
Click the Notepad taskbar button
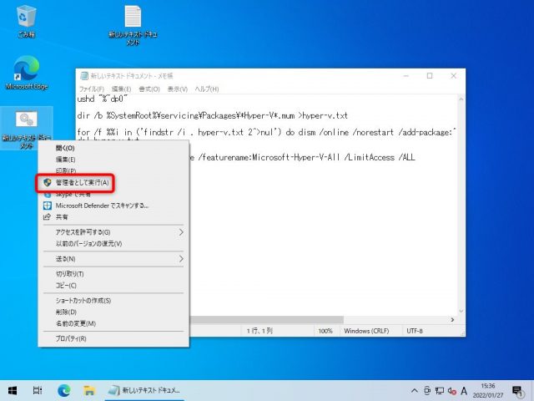point(146,390)
